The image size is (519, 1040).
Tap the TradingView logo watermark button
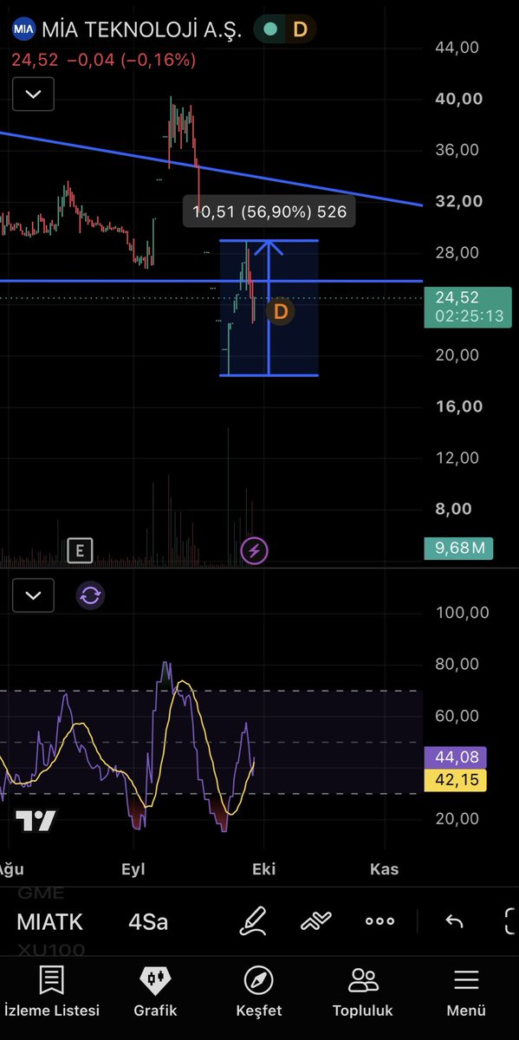(x=36, y=822)
